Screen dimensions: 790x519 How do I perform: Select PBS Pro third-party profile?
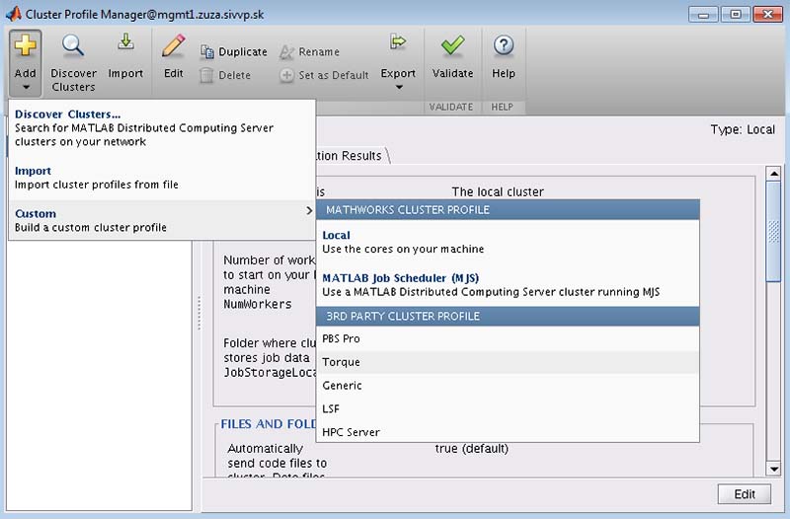(x=342, y=338)
